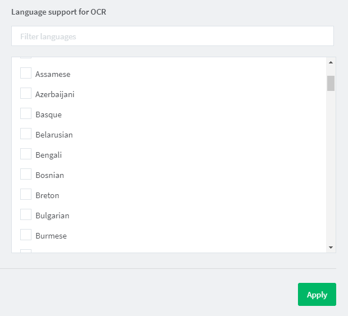Screen dimensions: 348x316
Task: Click the scrollbar down arrow
Action: 331,248
